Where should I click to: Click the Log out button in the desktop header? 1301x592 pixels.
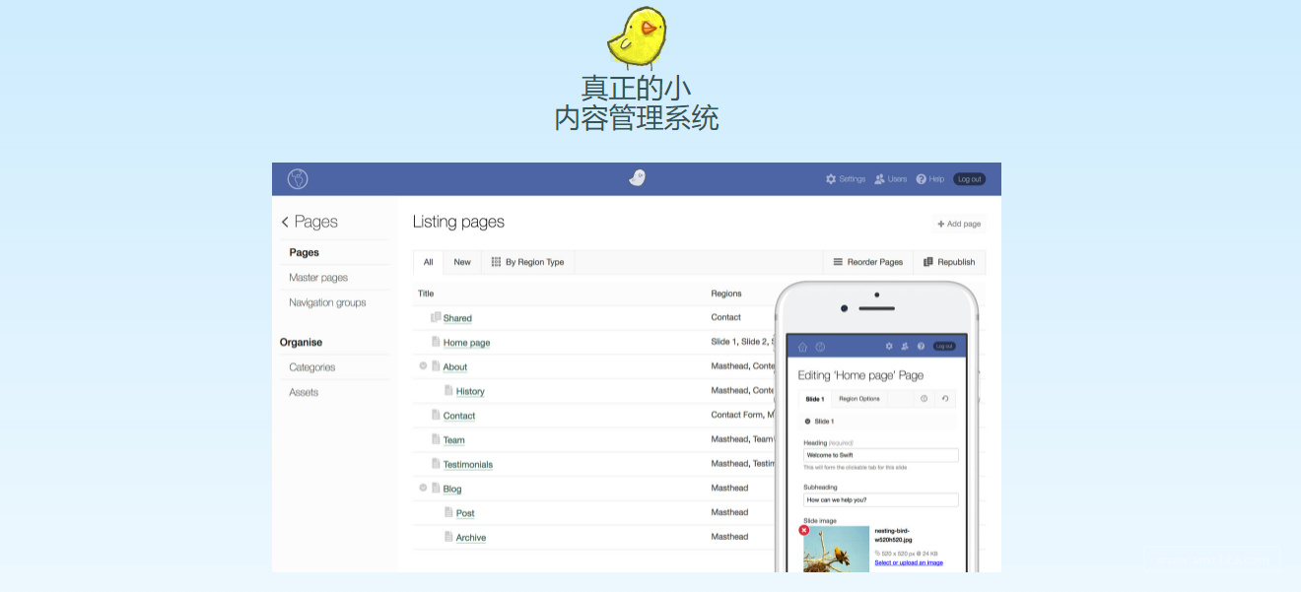(970, 179)
